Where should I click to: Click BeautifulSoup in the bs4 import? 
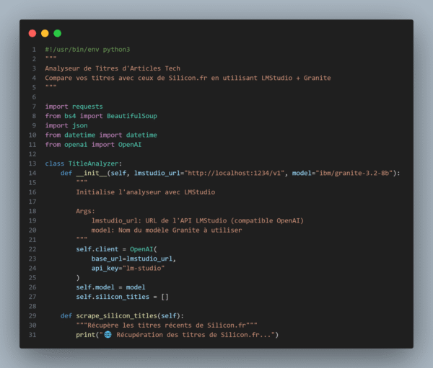point(131,116)
